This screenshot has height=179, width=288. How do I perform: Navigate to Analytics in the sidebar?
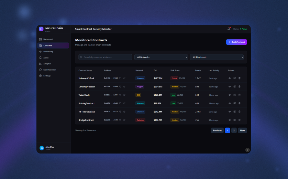[x=47, y=64]
